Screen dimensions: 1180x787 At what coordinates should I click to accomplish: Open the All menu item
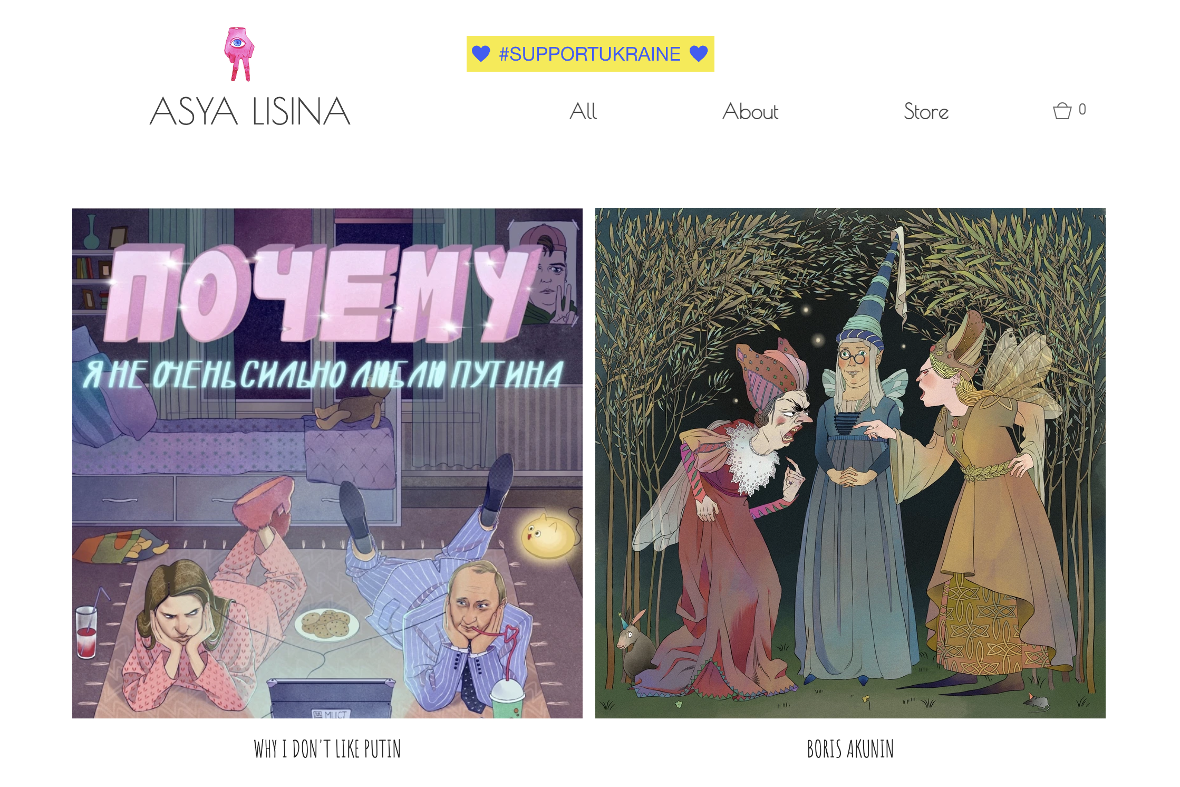(583, 111)
